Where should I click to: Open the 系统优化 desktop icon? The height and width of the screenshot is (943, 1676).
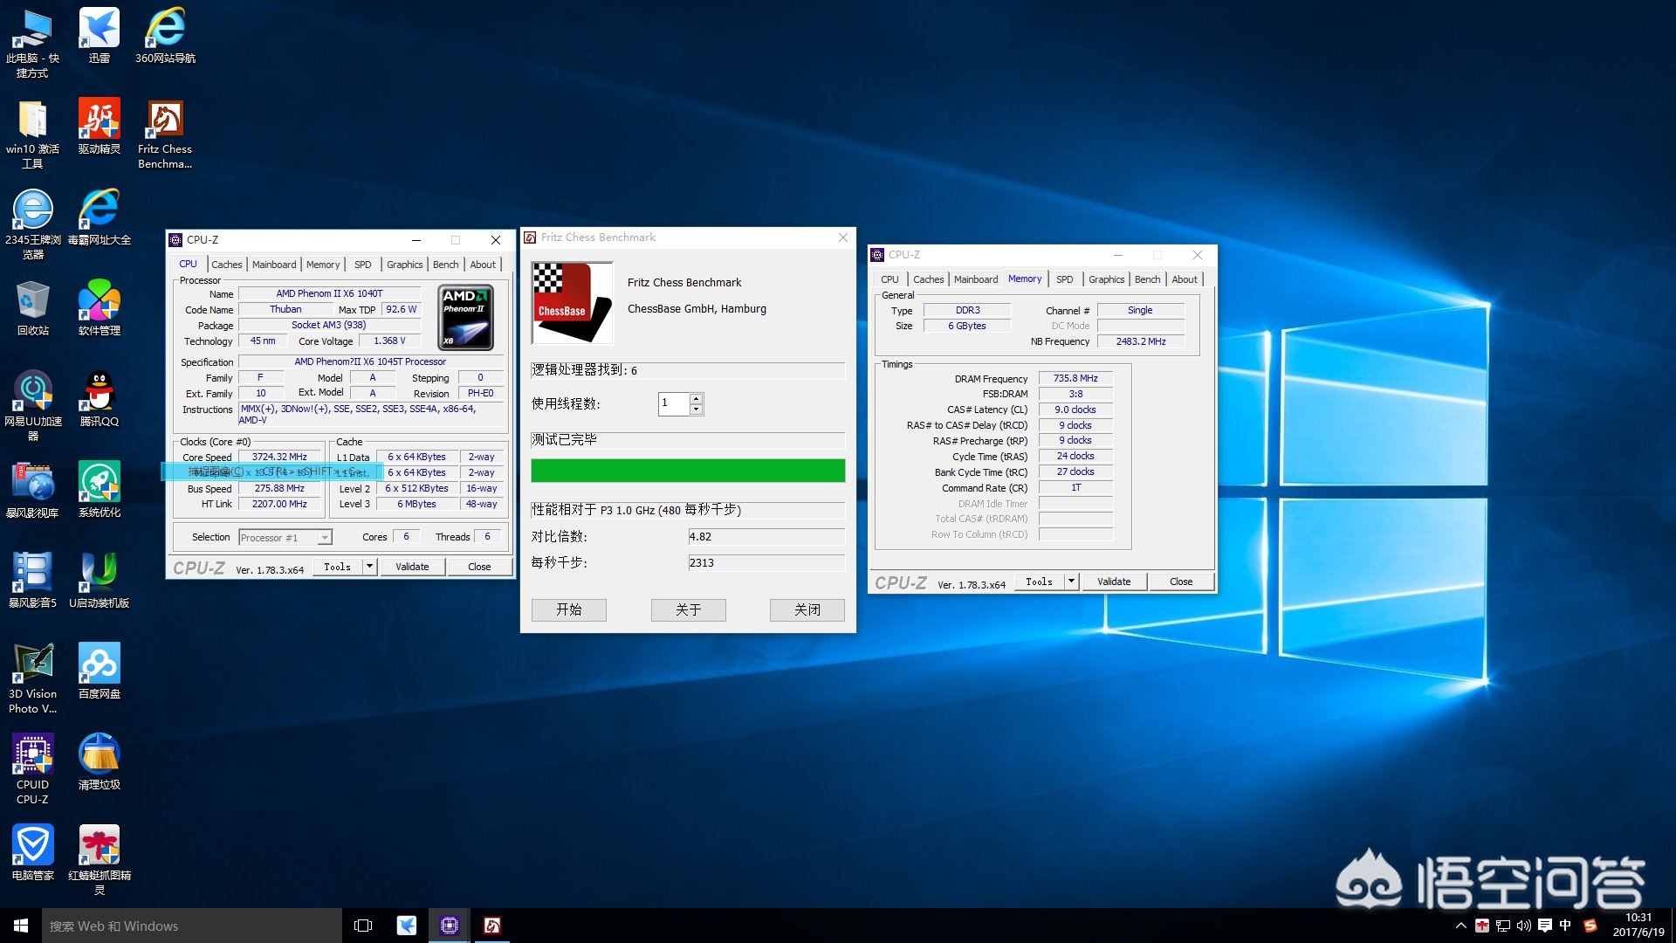[99, 489]
